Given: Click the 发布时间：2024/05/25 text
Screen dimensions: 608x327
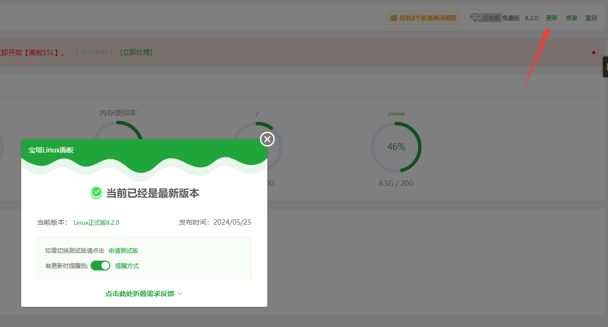Looking at the screenshot, I should (215, 222).
